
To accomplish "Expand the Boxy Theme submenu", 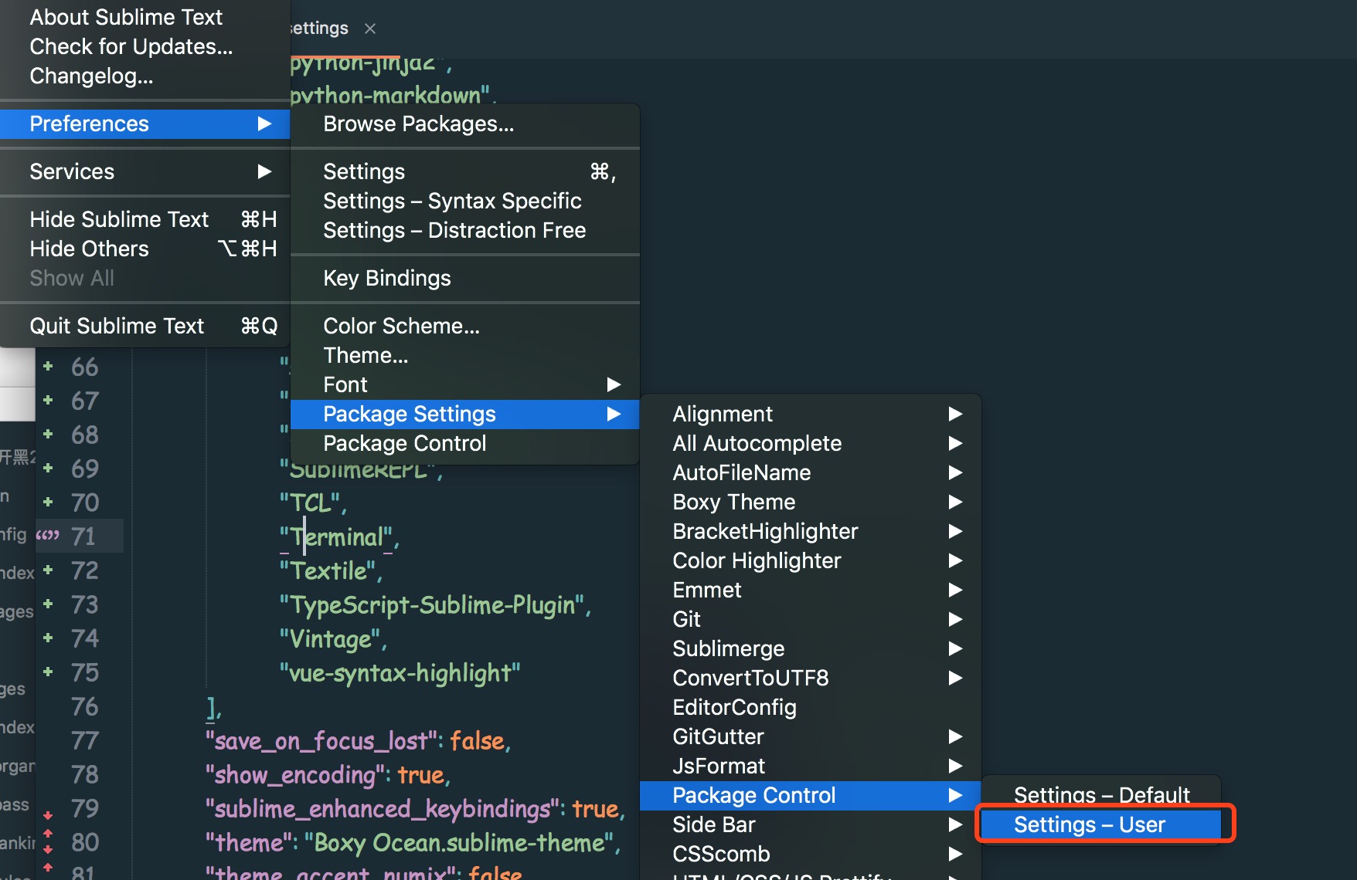I will pyautogui.click(x=810, y=502).
